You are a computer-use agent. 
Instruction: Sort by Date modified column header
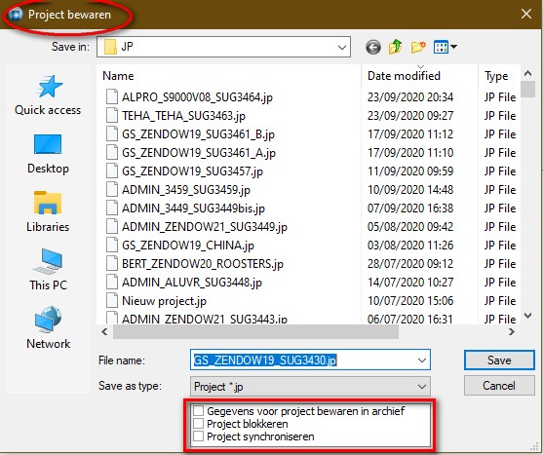pos(404,76)
